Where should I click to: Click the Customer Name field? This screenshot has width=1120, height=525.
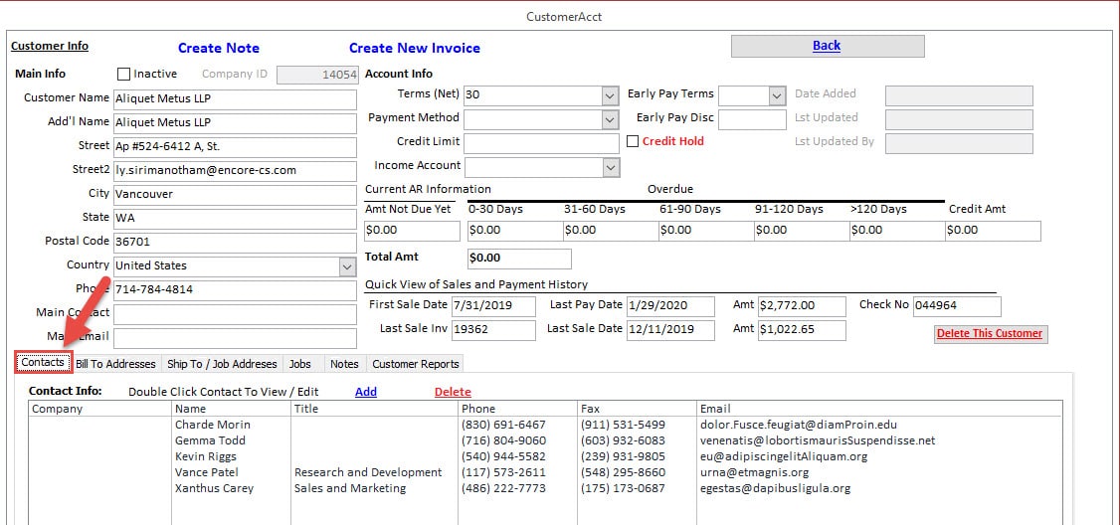coord(235,99)
